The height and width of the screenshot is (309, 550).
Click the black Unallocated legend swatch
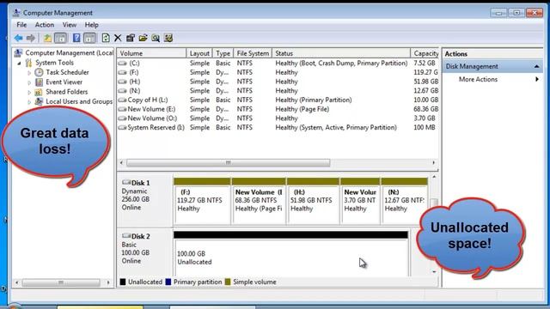tap(122, 282)
